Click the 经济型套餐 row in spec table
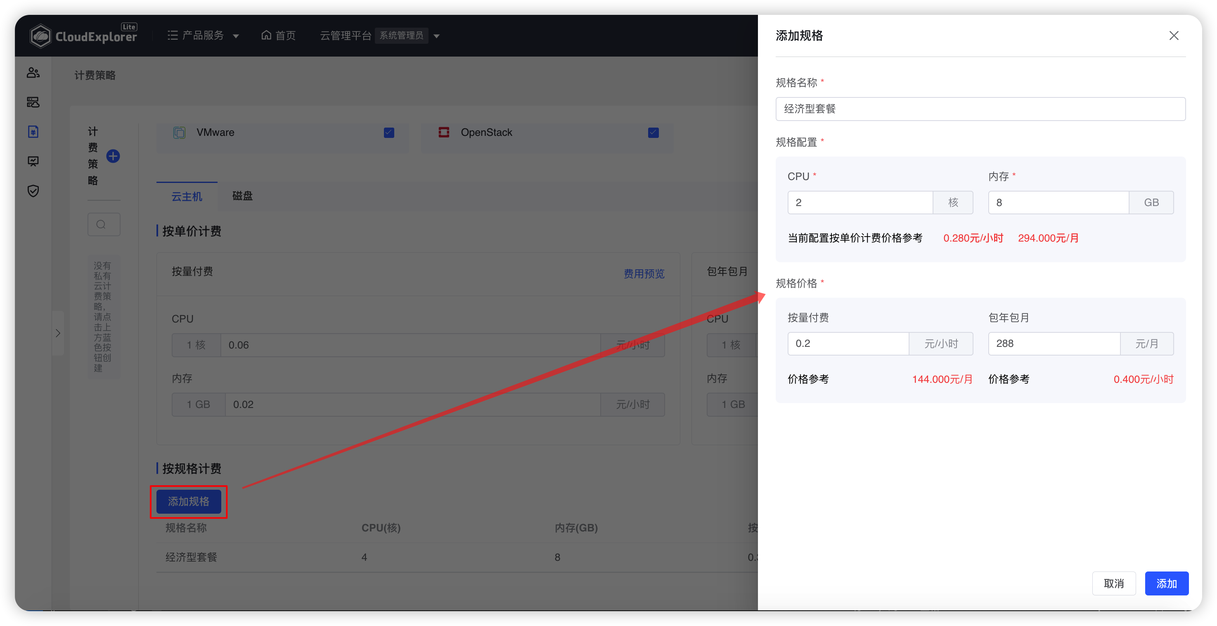 (x=457, y=557)
